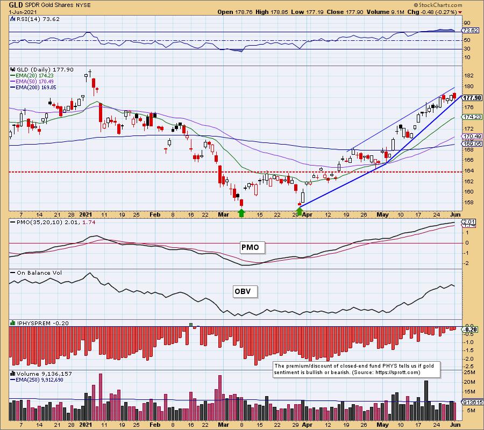Image resolution: width=484 pixels, height=430 pixels.
Task: Click the red down triangle after Chg
Action: click(460, 12)
